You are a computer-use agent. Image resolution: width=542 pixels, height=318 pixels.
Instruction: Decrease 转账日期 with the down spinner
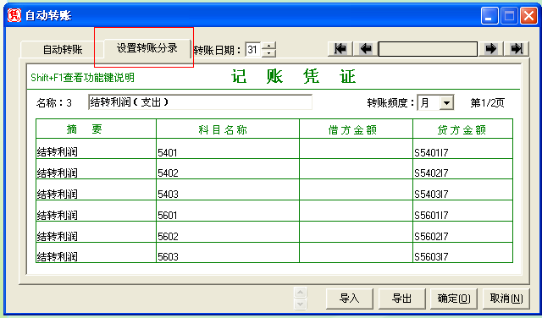(x=269, y=53)
